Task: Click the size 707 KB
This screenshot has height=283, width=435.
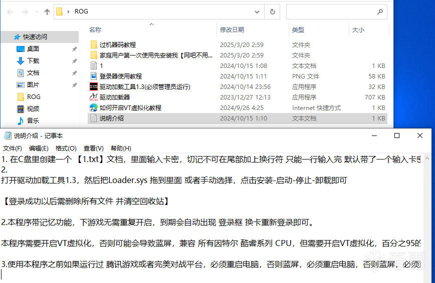Action: pyautogui.click(x=375, y=97)
